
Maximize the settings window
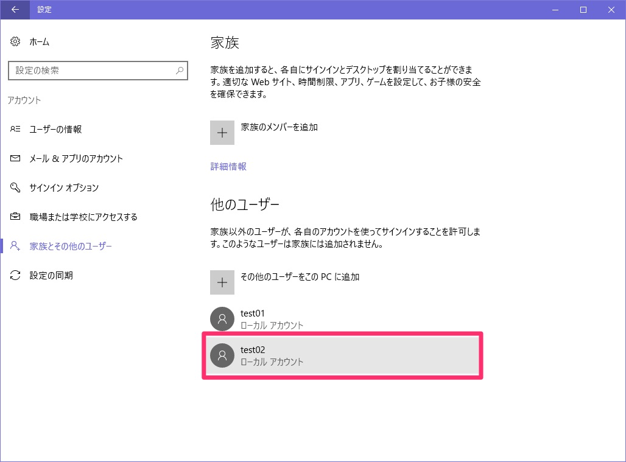583,10
